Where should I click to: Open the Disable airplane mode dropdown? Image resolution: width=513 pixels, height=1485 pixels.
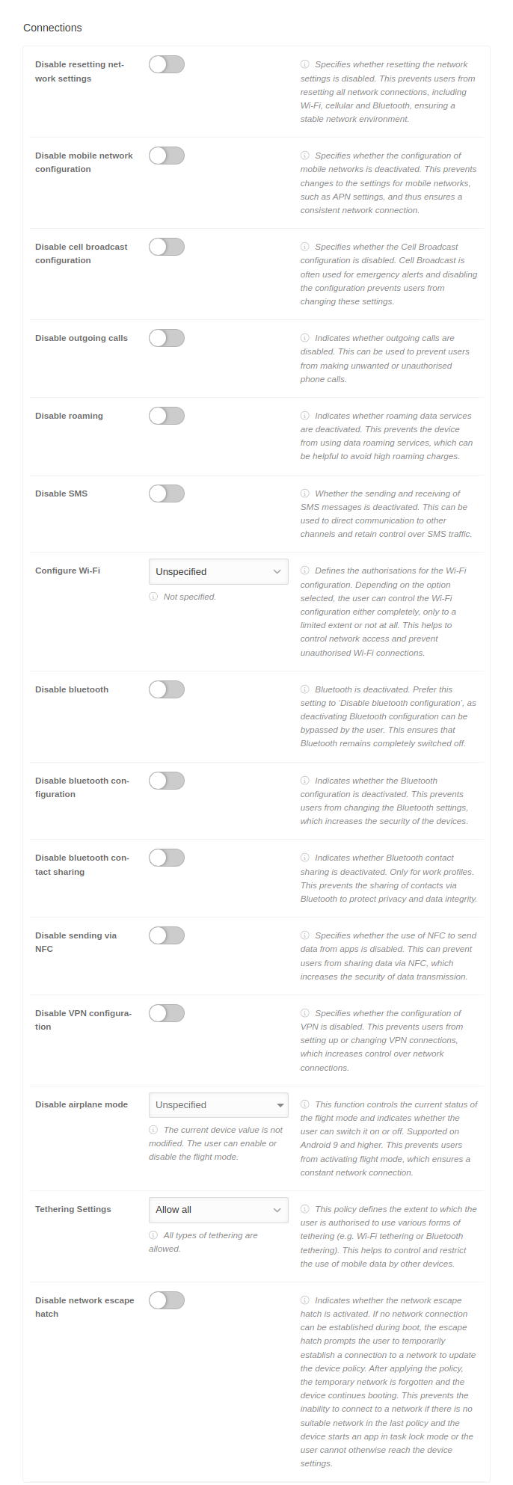pyautogui.click(x=218, y=1105)
